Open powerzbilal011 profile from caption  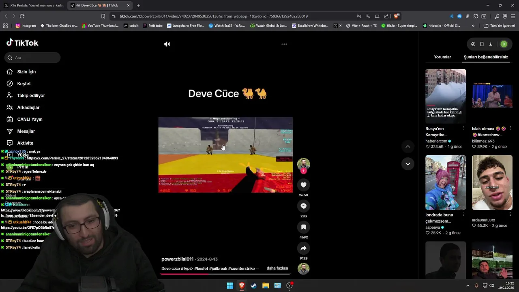[x=177, y=259]
